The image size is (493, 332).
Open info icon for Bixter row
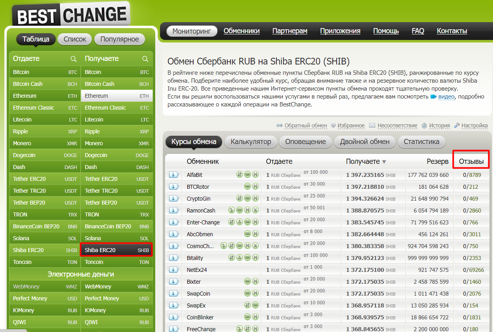click(174, 282)
